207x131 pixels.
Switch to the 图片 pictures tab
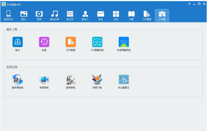coord(24,15)
